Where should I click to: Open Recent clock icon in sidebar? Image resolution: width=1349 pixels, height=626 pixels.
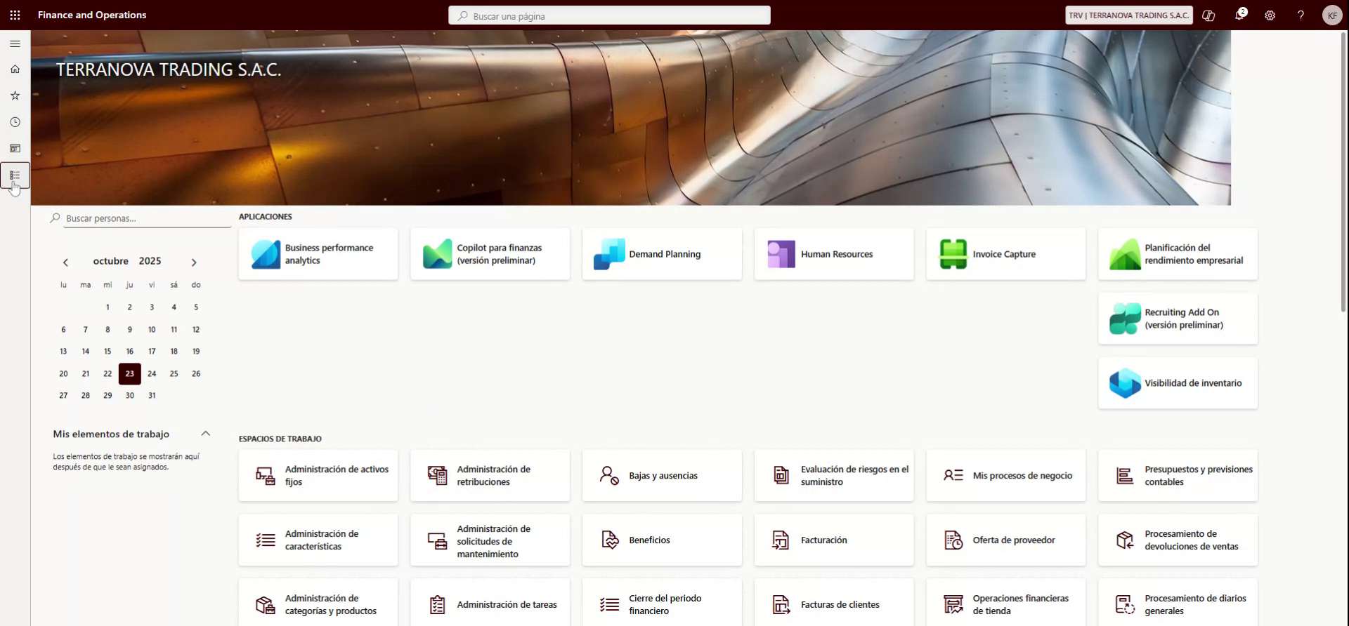[15, 122]
